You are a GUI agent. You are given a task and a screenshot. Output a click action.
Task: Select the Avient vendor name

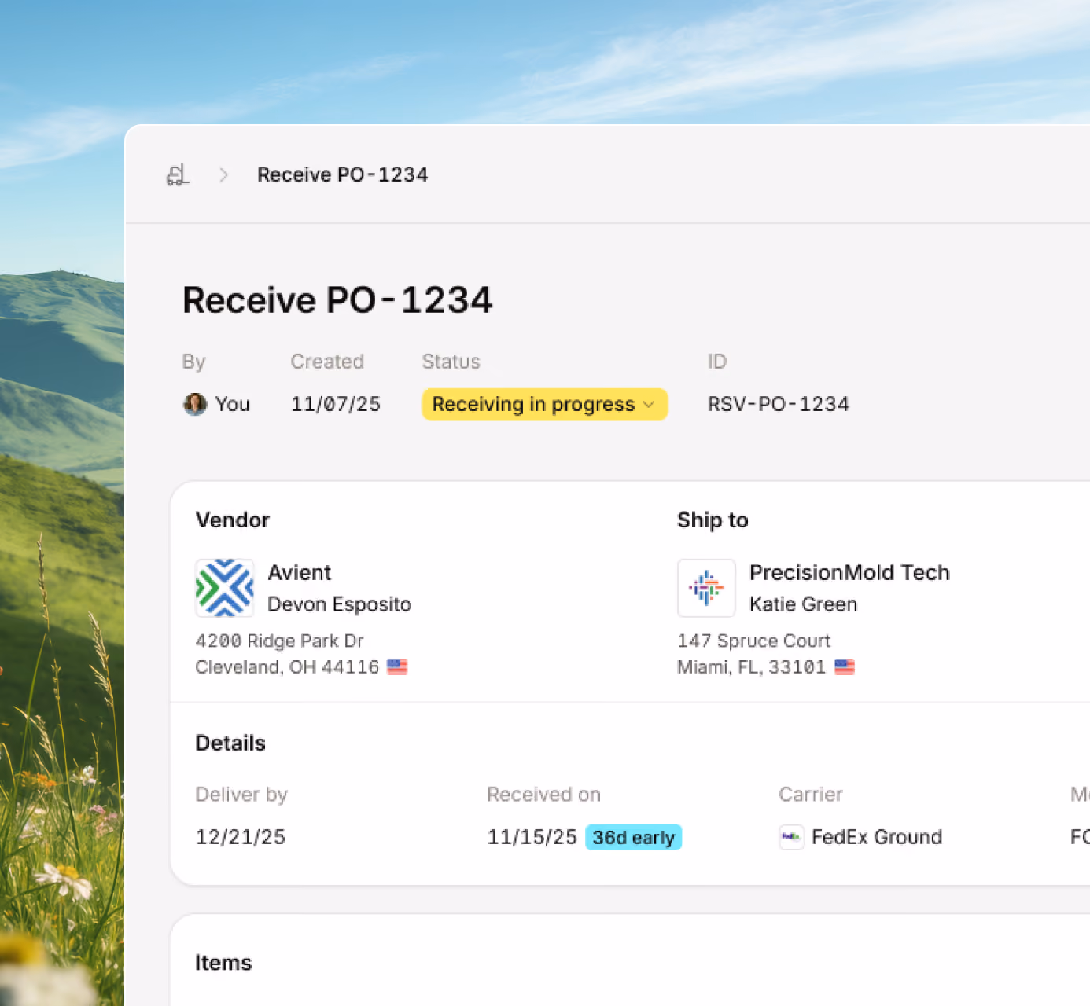(300, 572)
